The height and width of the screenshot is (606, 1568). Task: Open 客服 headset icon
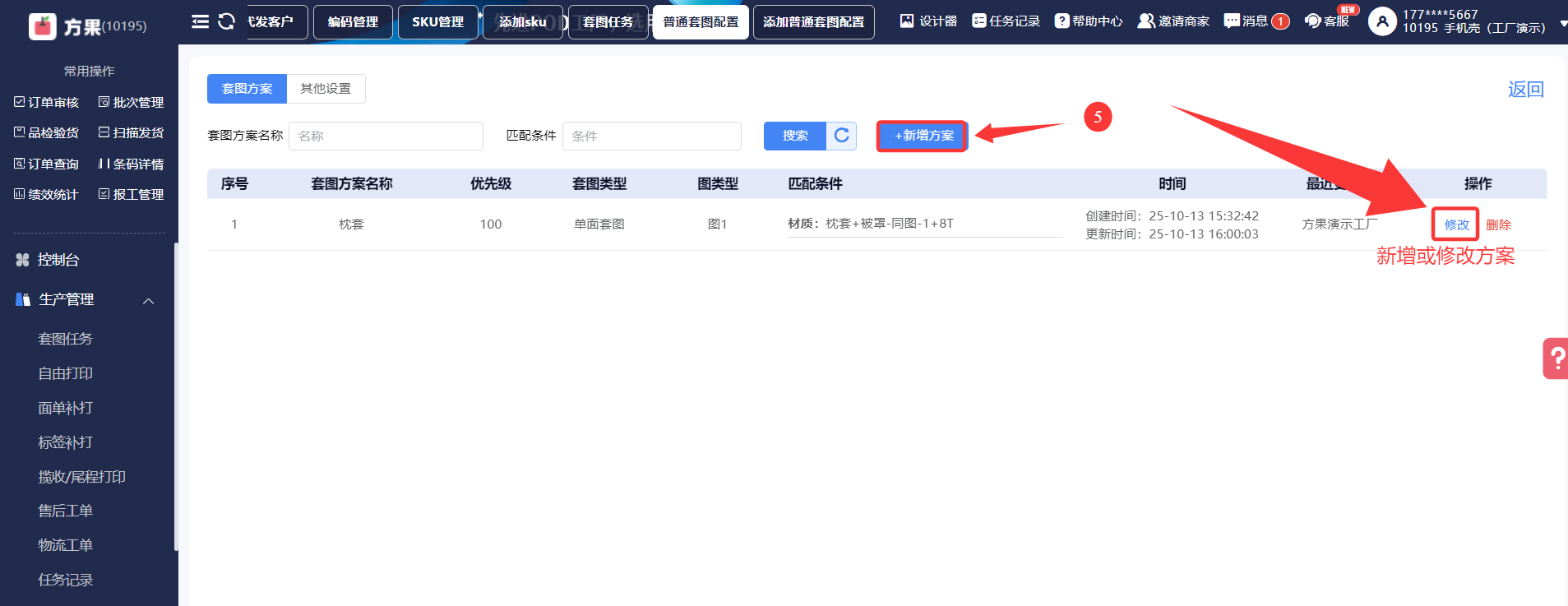pyautogui.click(x=1313, y=21)
